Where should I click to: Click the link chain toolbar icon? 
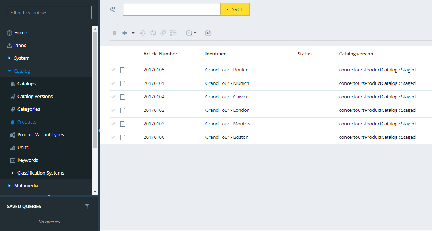pyautogui.click(x=163, y=33)
